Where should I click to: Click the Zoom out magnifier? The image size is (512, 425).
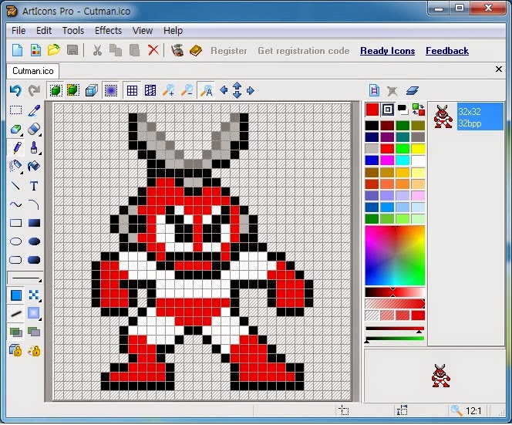(187, 90)
